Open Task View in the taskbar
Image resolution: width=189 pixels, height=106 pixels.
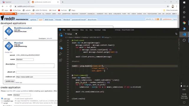coord(184,17)
